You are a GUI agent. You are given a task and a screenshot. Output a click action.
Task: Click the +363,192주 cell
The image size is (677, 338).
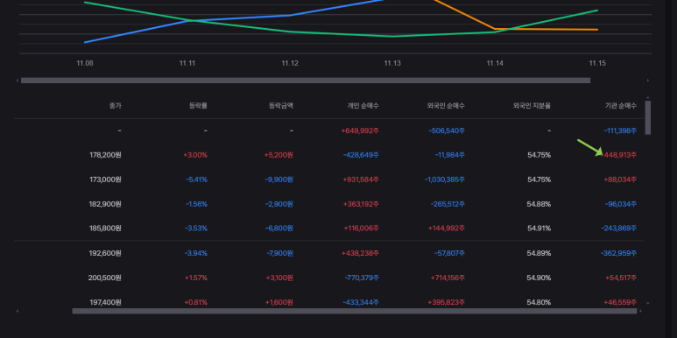(361, 204)
